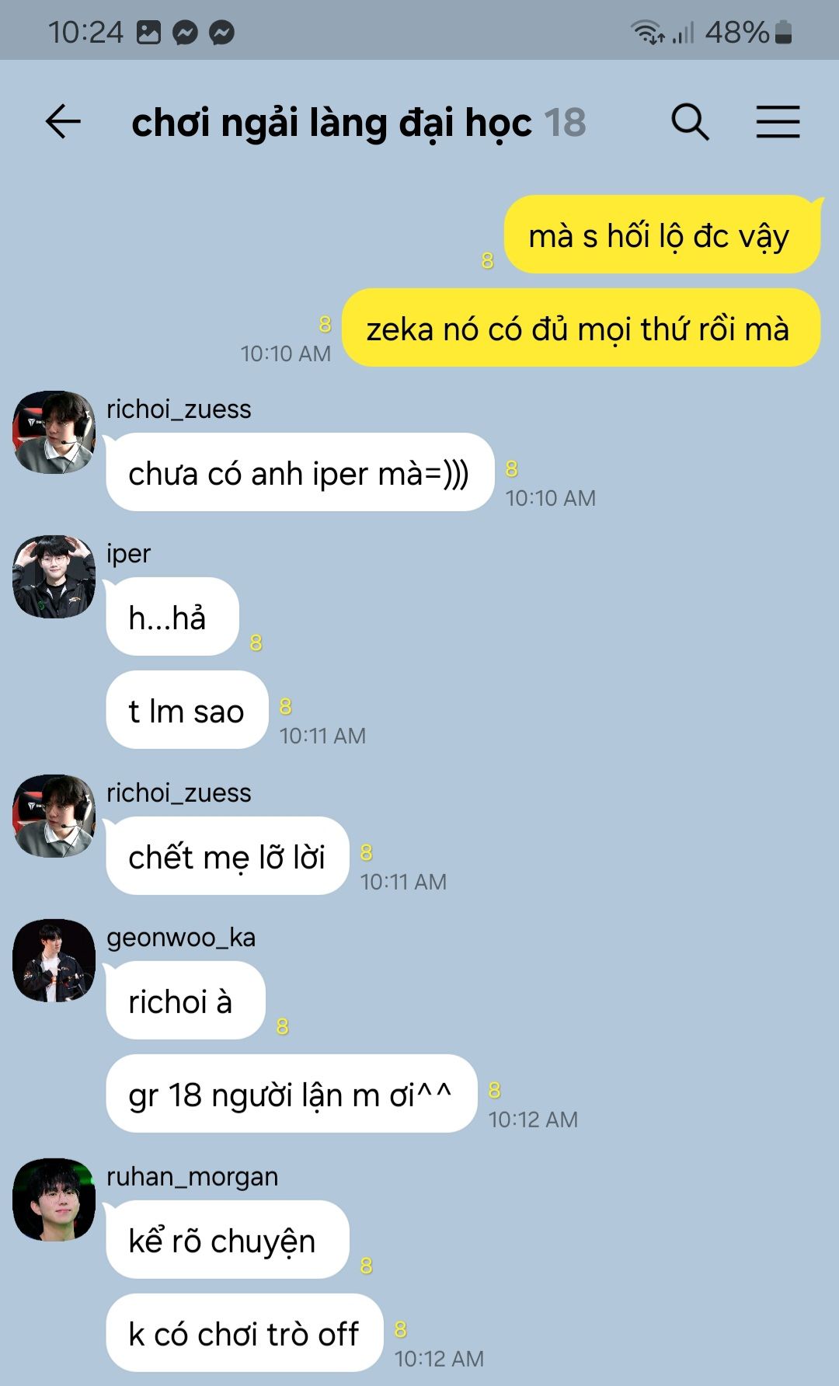
Task: Select the message k có chơi trò off
Action: point(244,1333)
